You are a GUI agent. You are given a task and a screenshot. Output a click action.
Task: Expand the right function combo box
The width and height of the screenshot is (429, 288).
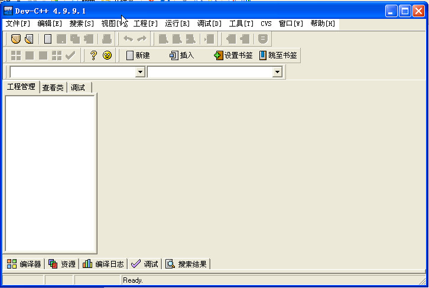click(277, 72)
